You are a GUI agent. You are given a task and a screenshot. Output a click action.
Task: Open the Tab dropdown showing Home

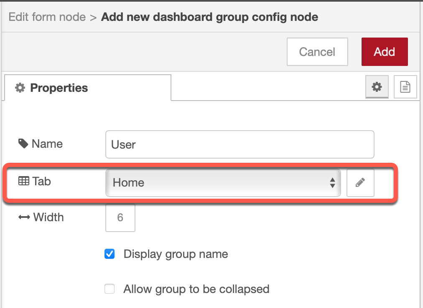[x=223, y=183]
